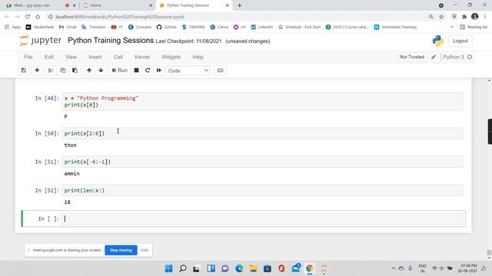Restart the kernel with the circular arrow

pyautogui.click(x=148, y=71)
